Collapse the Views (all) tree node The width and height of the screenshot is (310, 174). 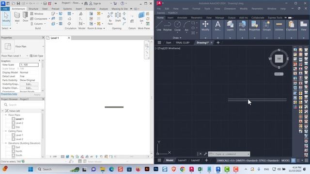[3, 111]
